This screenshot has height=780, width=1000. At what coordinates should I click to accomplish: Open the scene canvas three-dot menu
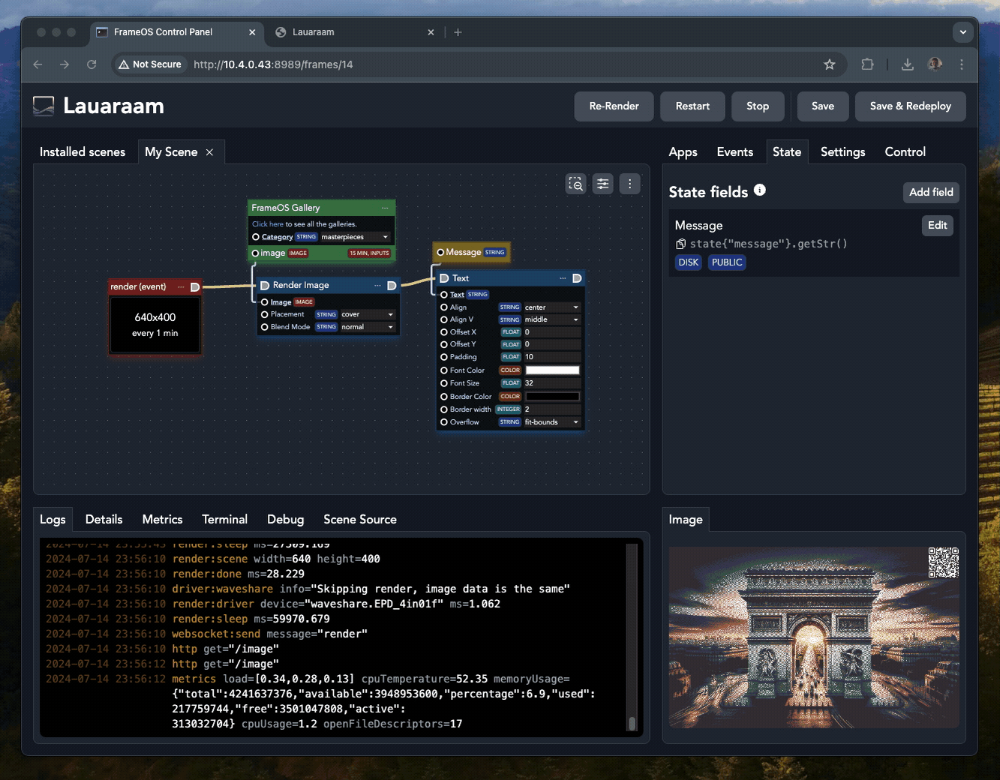tap(629, 184)
